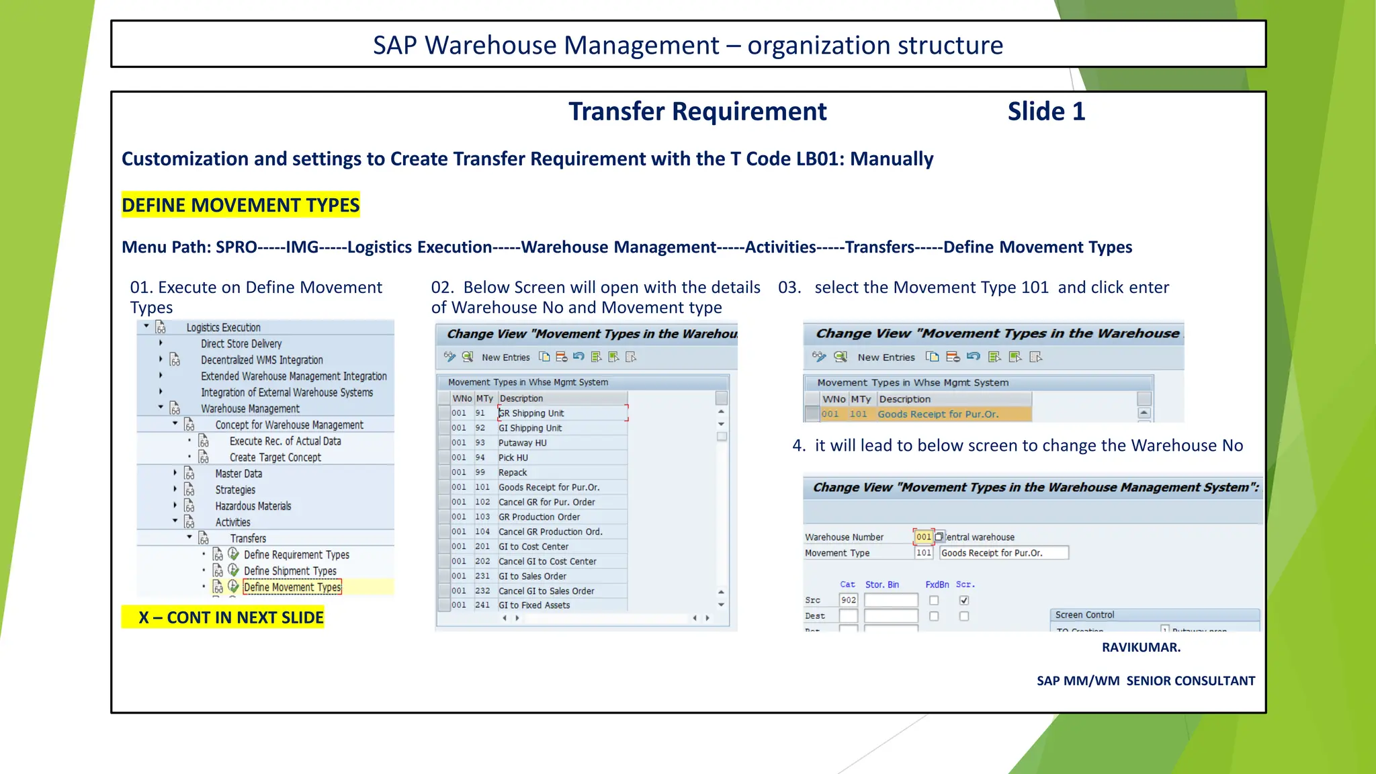Viewport: 1376px width, 774px height.
Task: Click the Delete entry icon in right window
Action: 953,357
